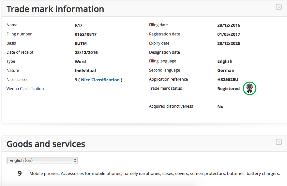Click the Trade mark information heading
The width and height of the screenshot is (287, 186).
(55, 9)
